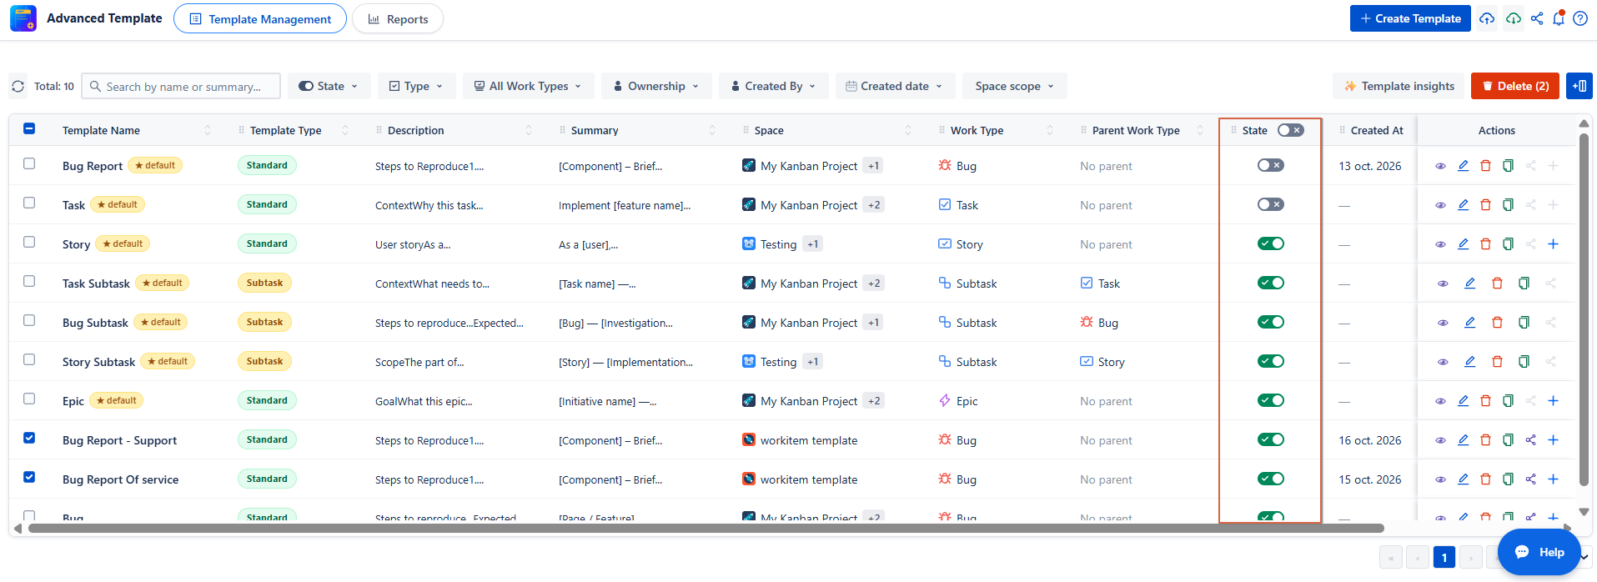
Task: Open the notifications bell
Action: click(1559, 18)
